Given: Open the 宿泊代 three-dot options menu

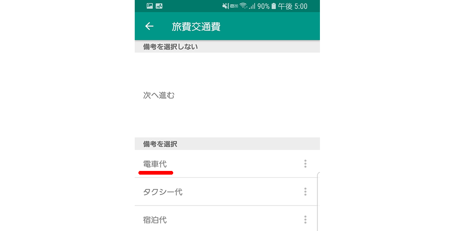Looking at the screenshot, I should click(x=305, y=219).
